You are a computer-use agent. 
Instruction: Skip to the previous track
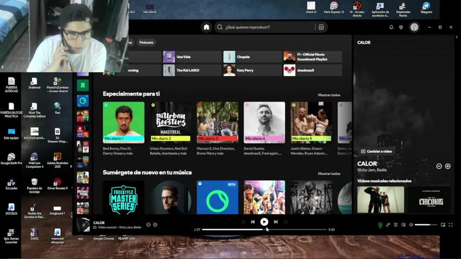253,222
